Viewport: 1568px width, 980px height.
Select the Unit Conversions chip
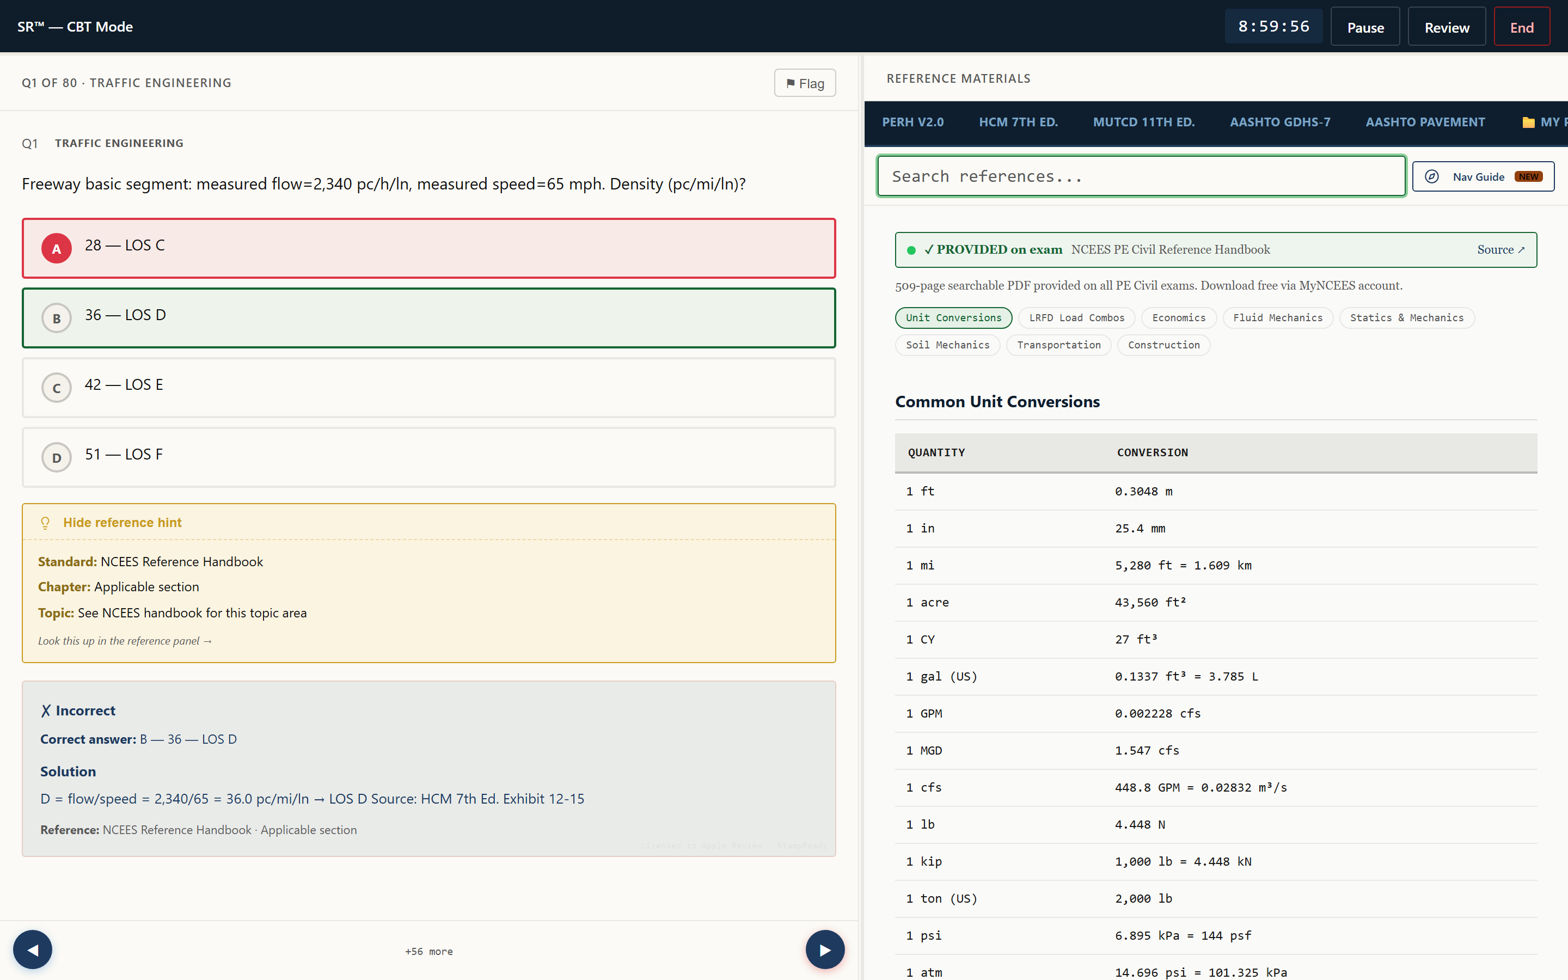pyautogui.click(x=953, y=317)
